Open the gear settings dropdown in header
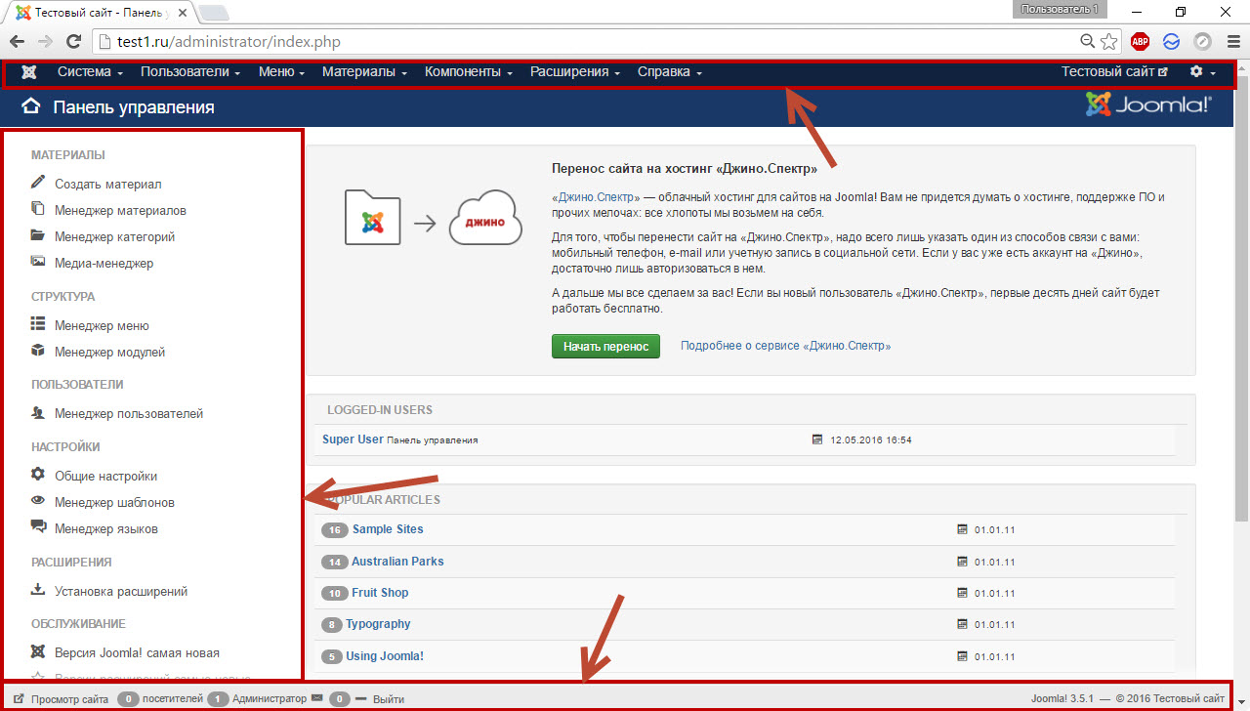Image resolution: width=1250 pixels, height=711 pixels. (x=1202, y=72)
